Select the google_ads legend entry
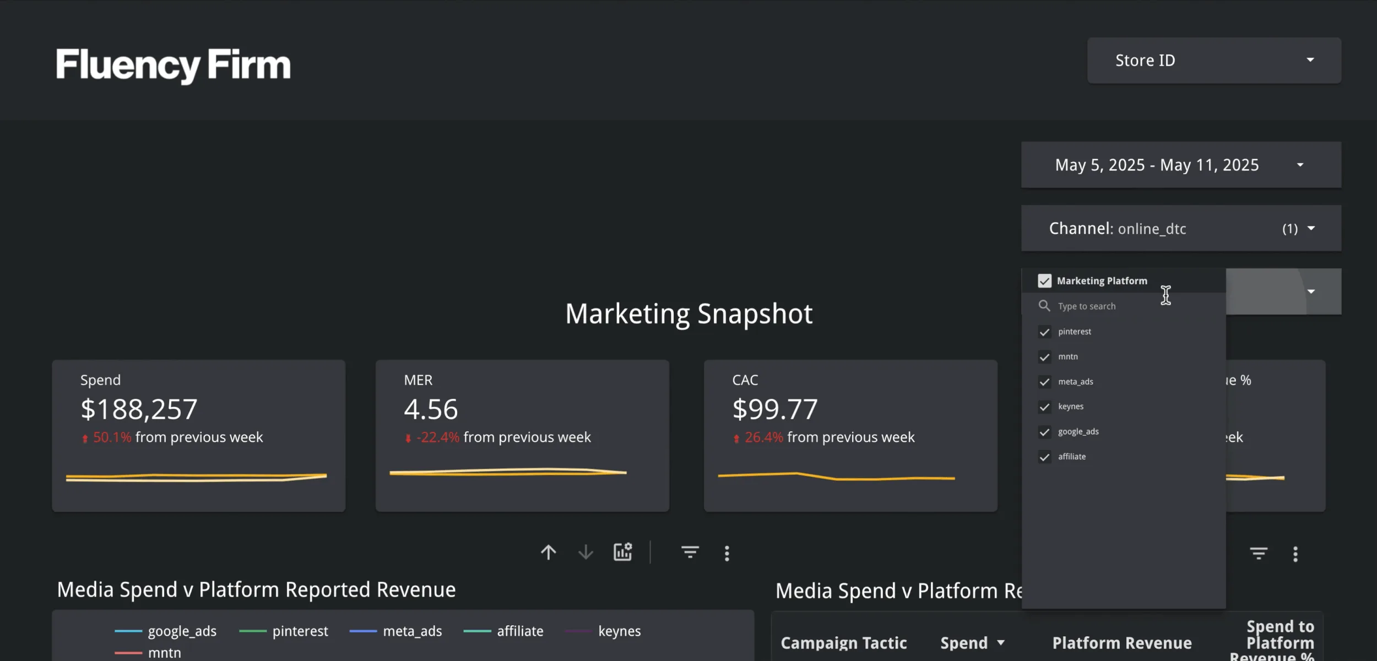Viewport: 1377px width, 661px height. tap(182, 631)
